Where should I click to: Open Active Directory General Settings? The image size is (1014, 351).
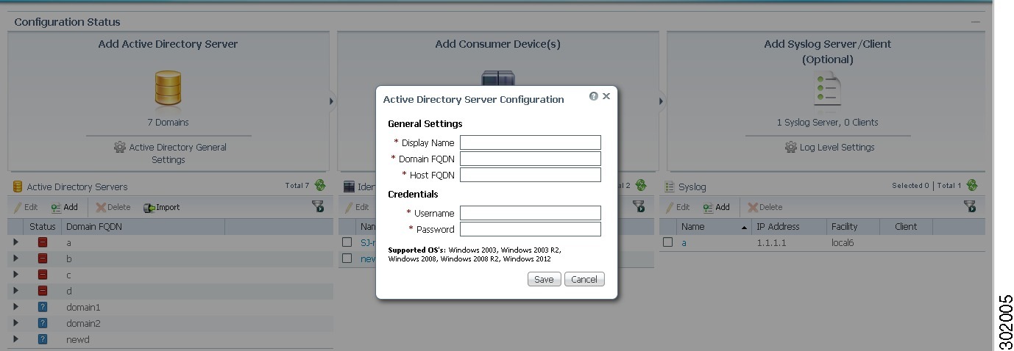(169, 153)
